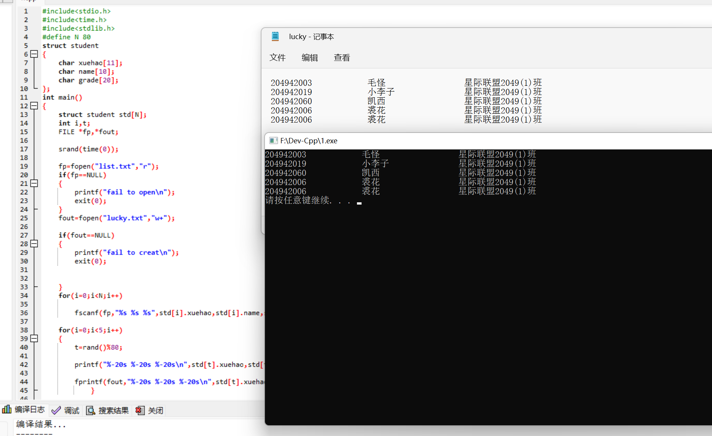Click the 编译日志 chart icon
Image resolution: width=712 pixels, height=436 pixels.
tap(7, 409)
